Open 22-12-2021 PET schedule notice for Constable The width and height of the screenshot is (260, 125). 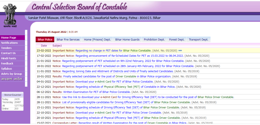[125, 87]
